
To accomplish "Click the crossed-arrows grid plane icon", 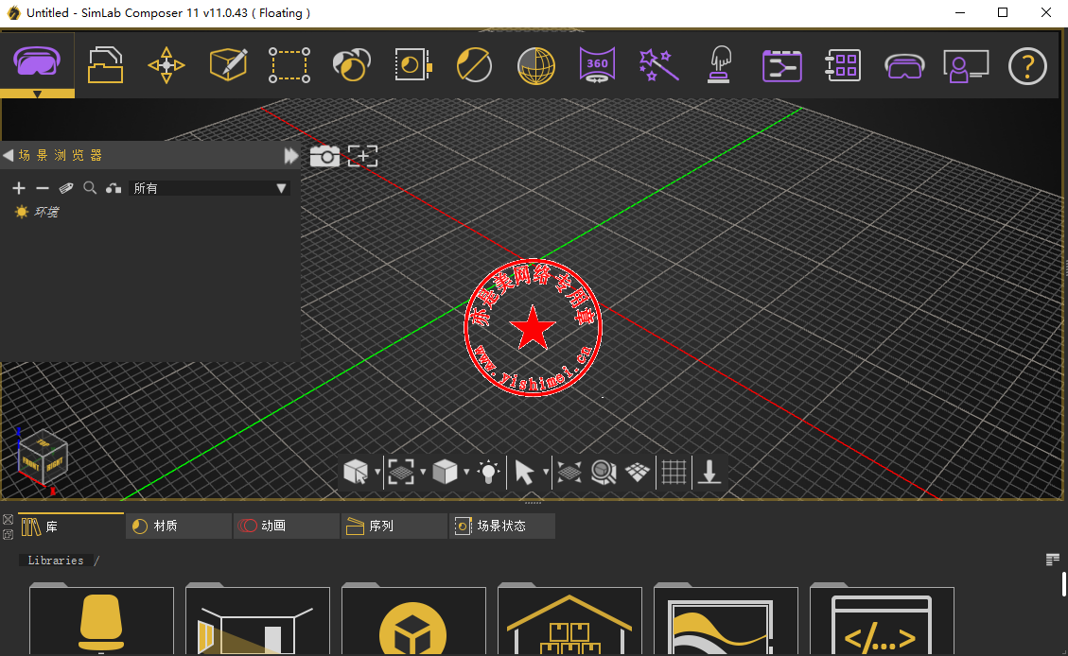I will pyautogui.click(x=569, y=472).
